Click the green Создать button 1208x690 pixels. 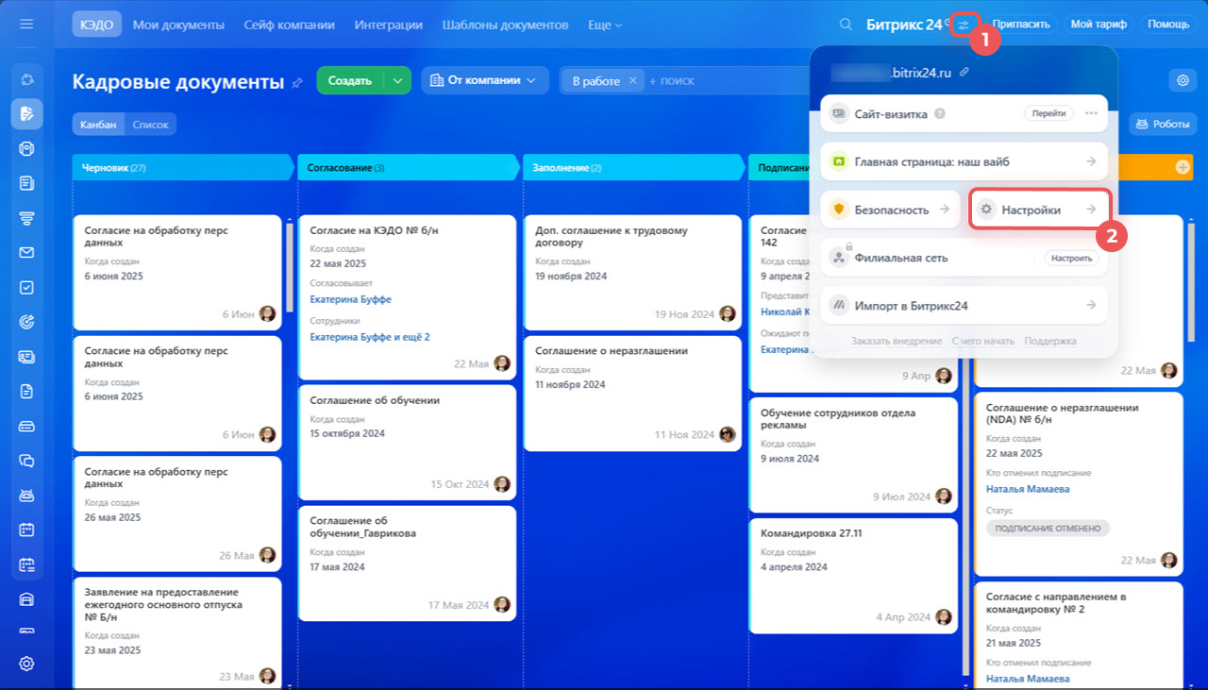coord(350,81)
